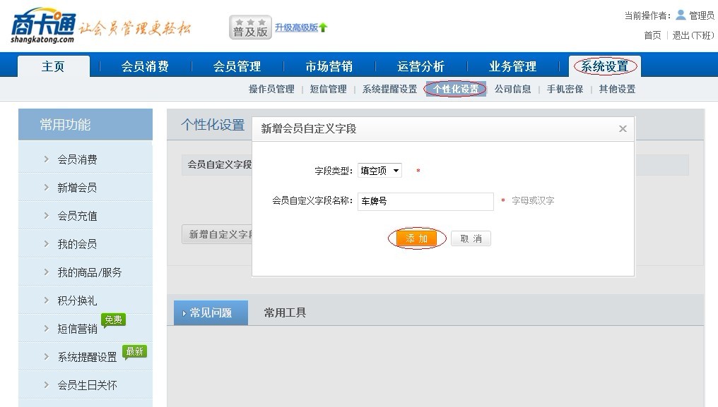
Task: Open 操作员管理 in the submenu
Action: [x=271, y=89]
